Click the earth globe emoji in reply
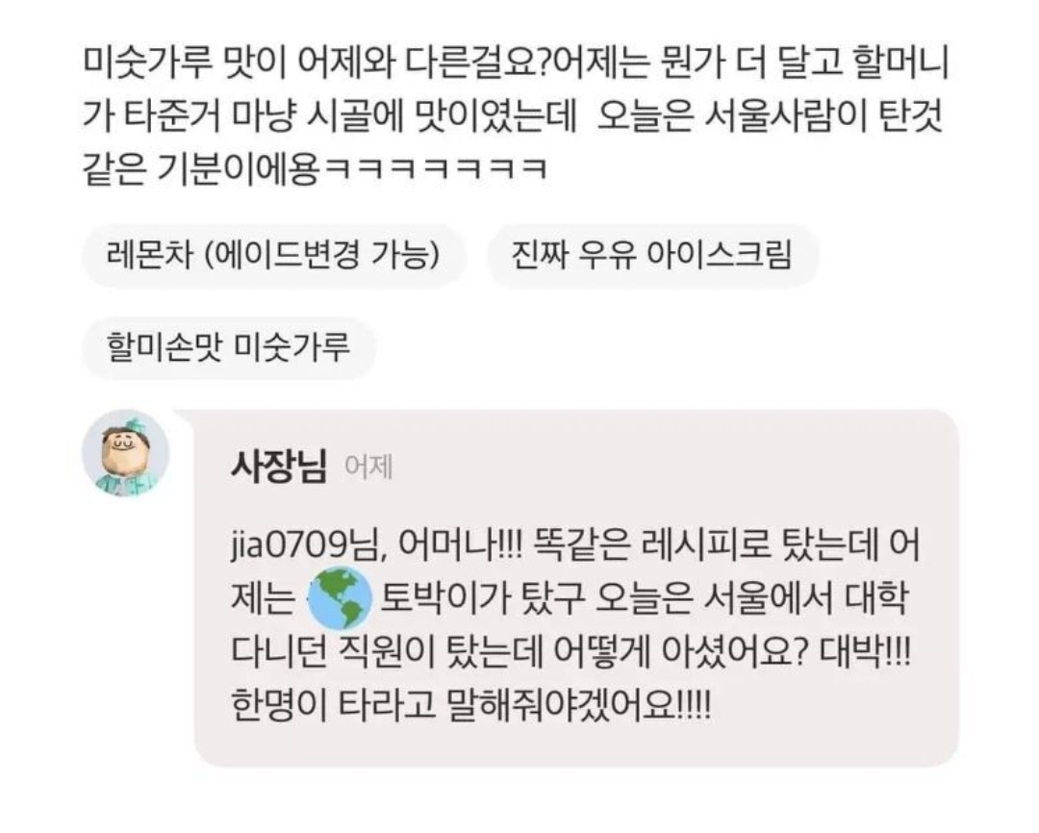 pos(340,597)
